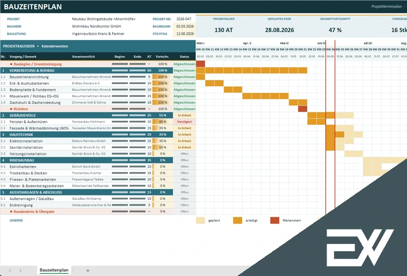
Task: Select the BAUBEGINN date cell 02.03.2026
Action: 185,26
